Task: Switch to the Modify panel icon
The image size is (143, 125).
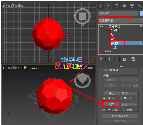Action: coord(109,6)
